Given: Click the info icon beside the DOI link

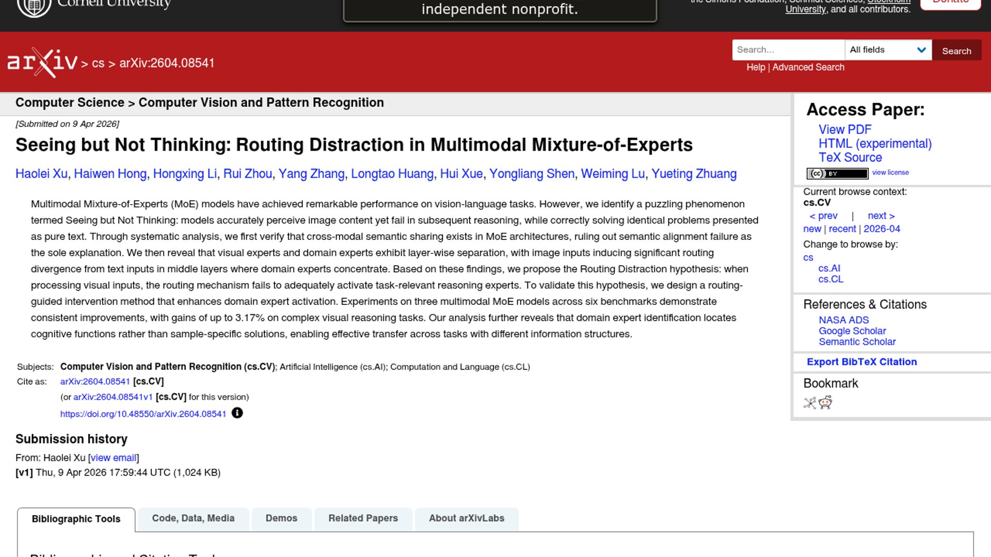Looking at the screenshot, I should [x=237, y=413].
